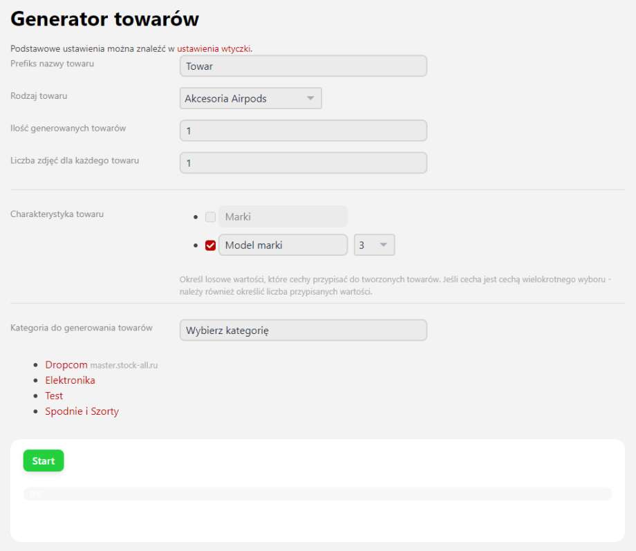Click the generation progress bar
The image size is (636, 551).
pos(317,494)
